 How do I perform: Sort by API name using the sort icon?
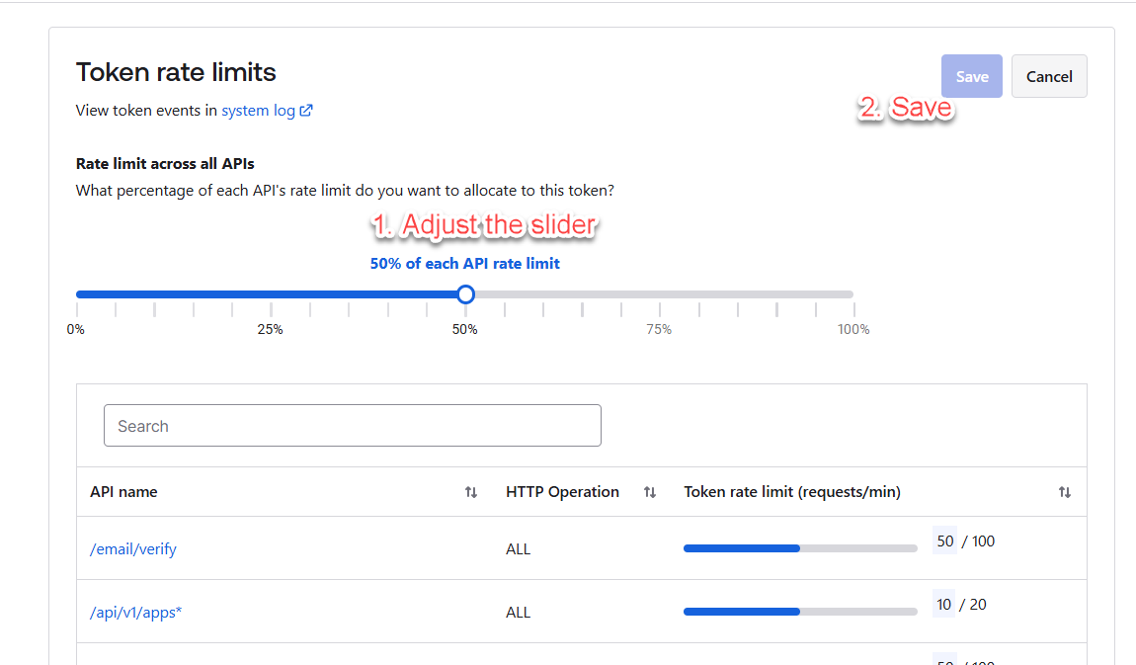471,492
